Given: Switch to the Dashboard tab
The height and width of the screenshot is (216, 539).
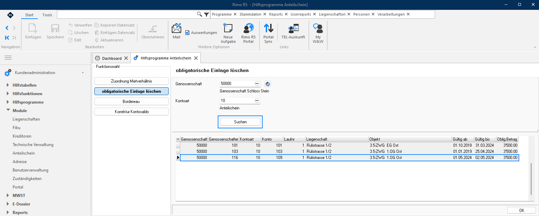Looking at the screenshot, I should coord(112,58).
